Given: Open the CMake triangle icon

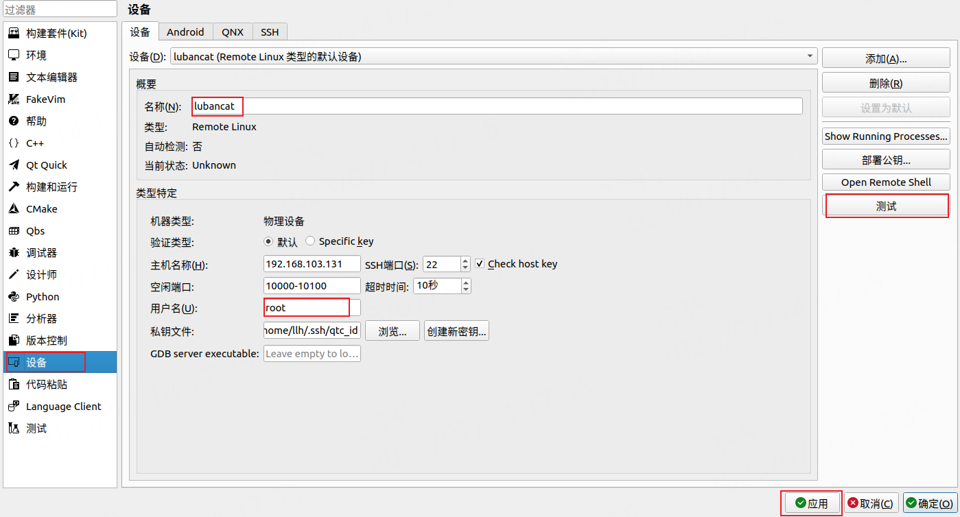Looking at the screenshot, I should tap(13, 209).
